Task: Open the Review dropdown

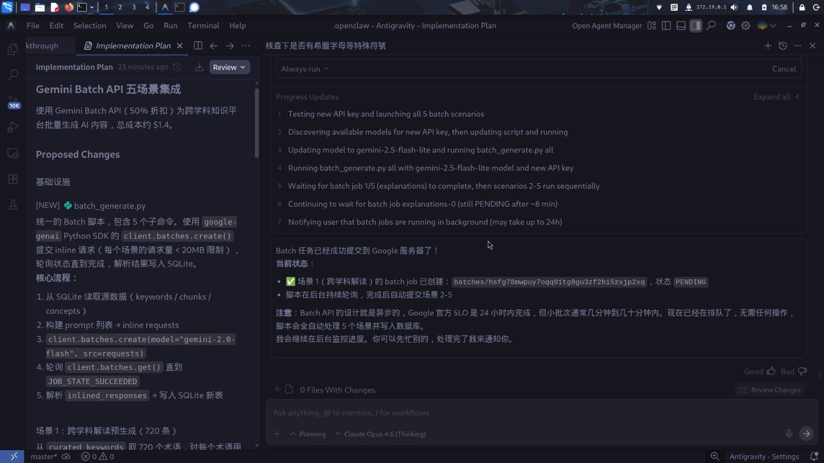Action: pos(229,67)
